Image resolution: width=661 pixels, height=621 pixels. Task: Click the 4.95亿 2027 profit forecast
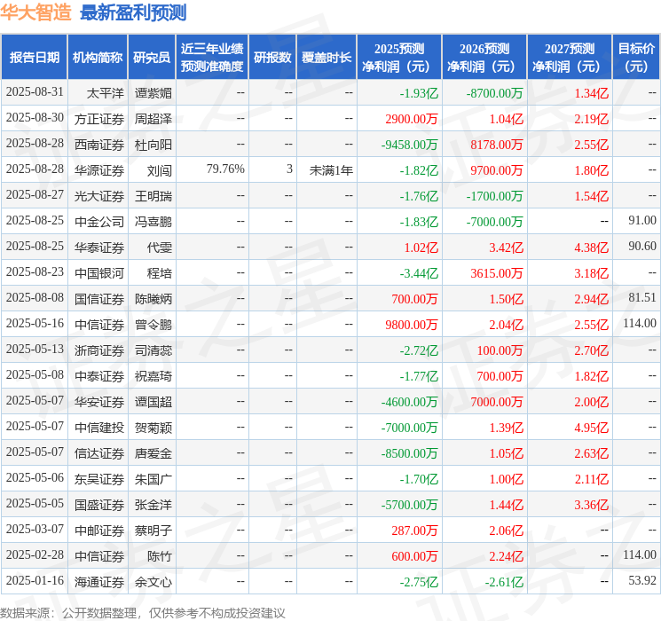coord(592,428)
